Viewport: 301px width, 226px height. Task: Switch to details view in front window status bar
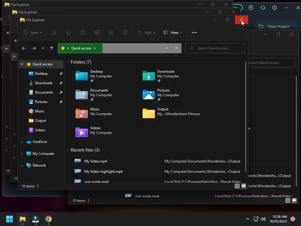pos(237,186)
